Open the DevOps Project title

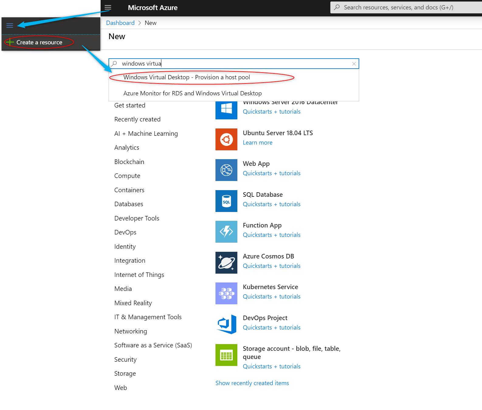pyautogui.click(x=265, y=318)
